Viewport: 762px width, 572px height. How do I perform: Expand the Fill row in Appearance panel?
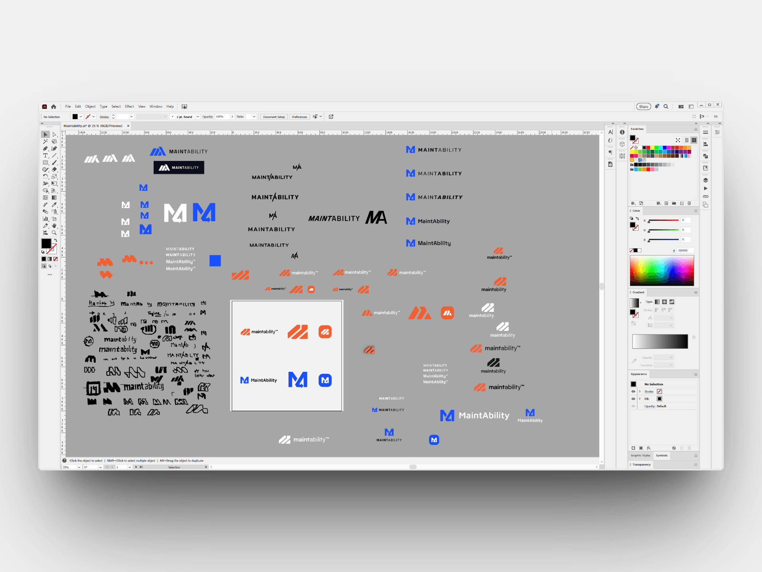coord(640,399)
